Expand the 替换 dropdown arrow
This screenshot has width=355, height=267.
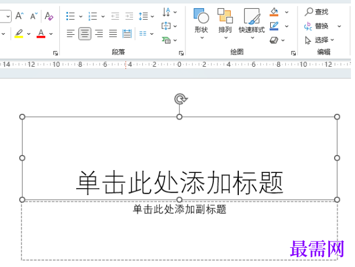pos(339,26)
